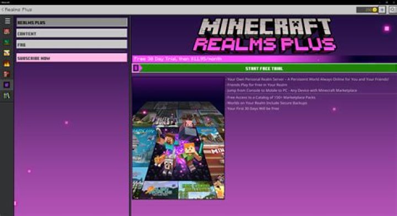Click the red block sidebar icon

pos(7,31)
